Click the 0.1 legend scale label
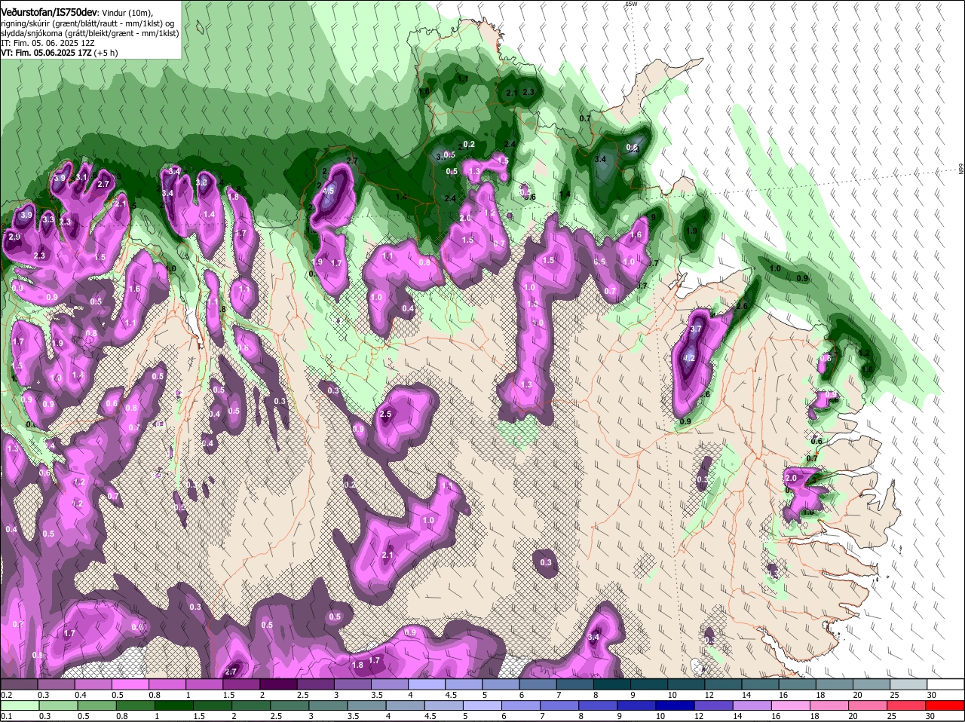Image resolution: width=965 pixels, height=722 pixels. pos(6,716)
